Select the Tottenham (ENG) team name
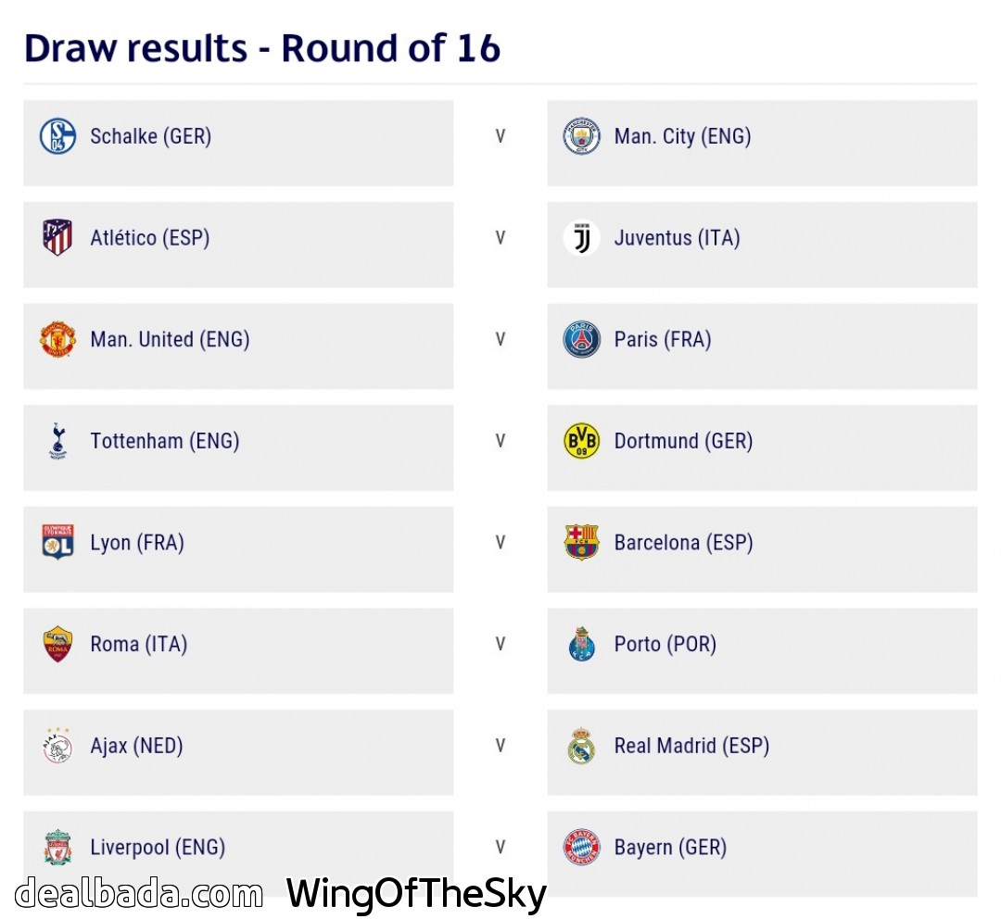The height and width of the screenshot is (919, 1001). coord(164,441)
